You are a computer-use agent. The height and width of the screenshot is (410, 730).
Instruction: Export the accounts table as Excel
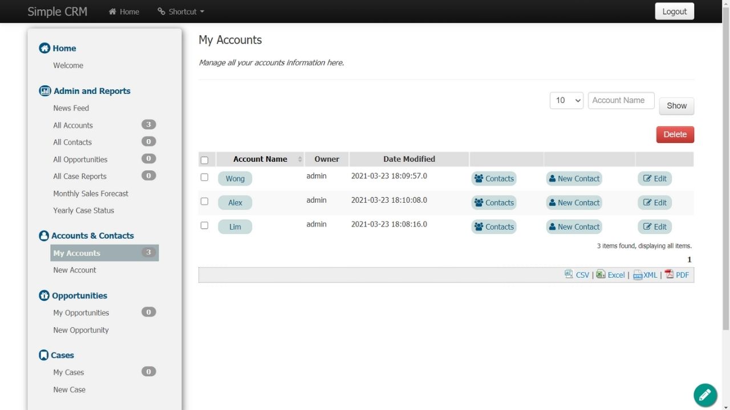pos(615,275)
